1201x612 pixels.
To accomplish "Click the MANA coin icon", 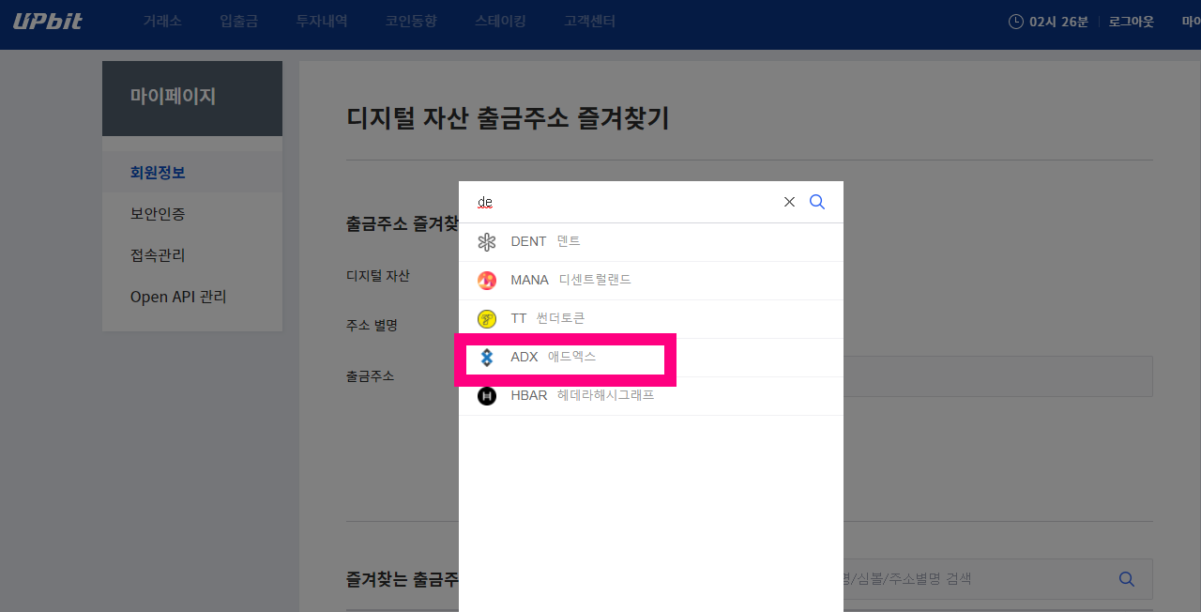I will 486,281.
